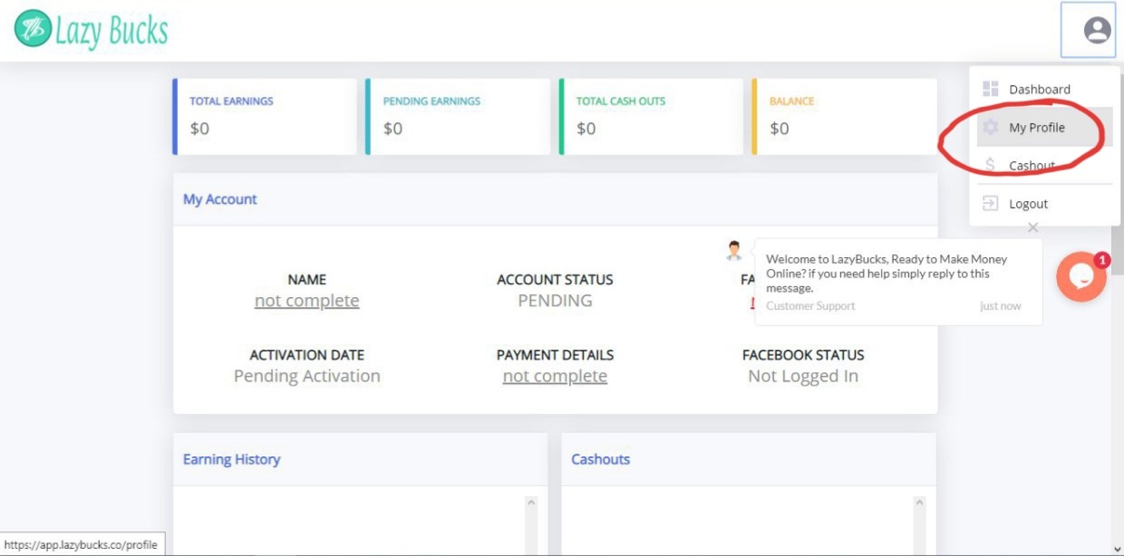Image resolution: width=1124 pixels, height=556 pixels.
Task: Dismiss the welcome chat message popup
Action: tap(1032, 228)
